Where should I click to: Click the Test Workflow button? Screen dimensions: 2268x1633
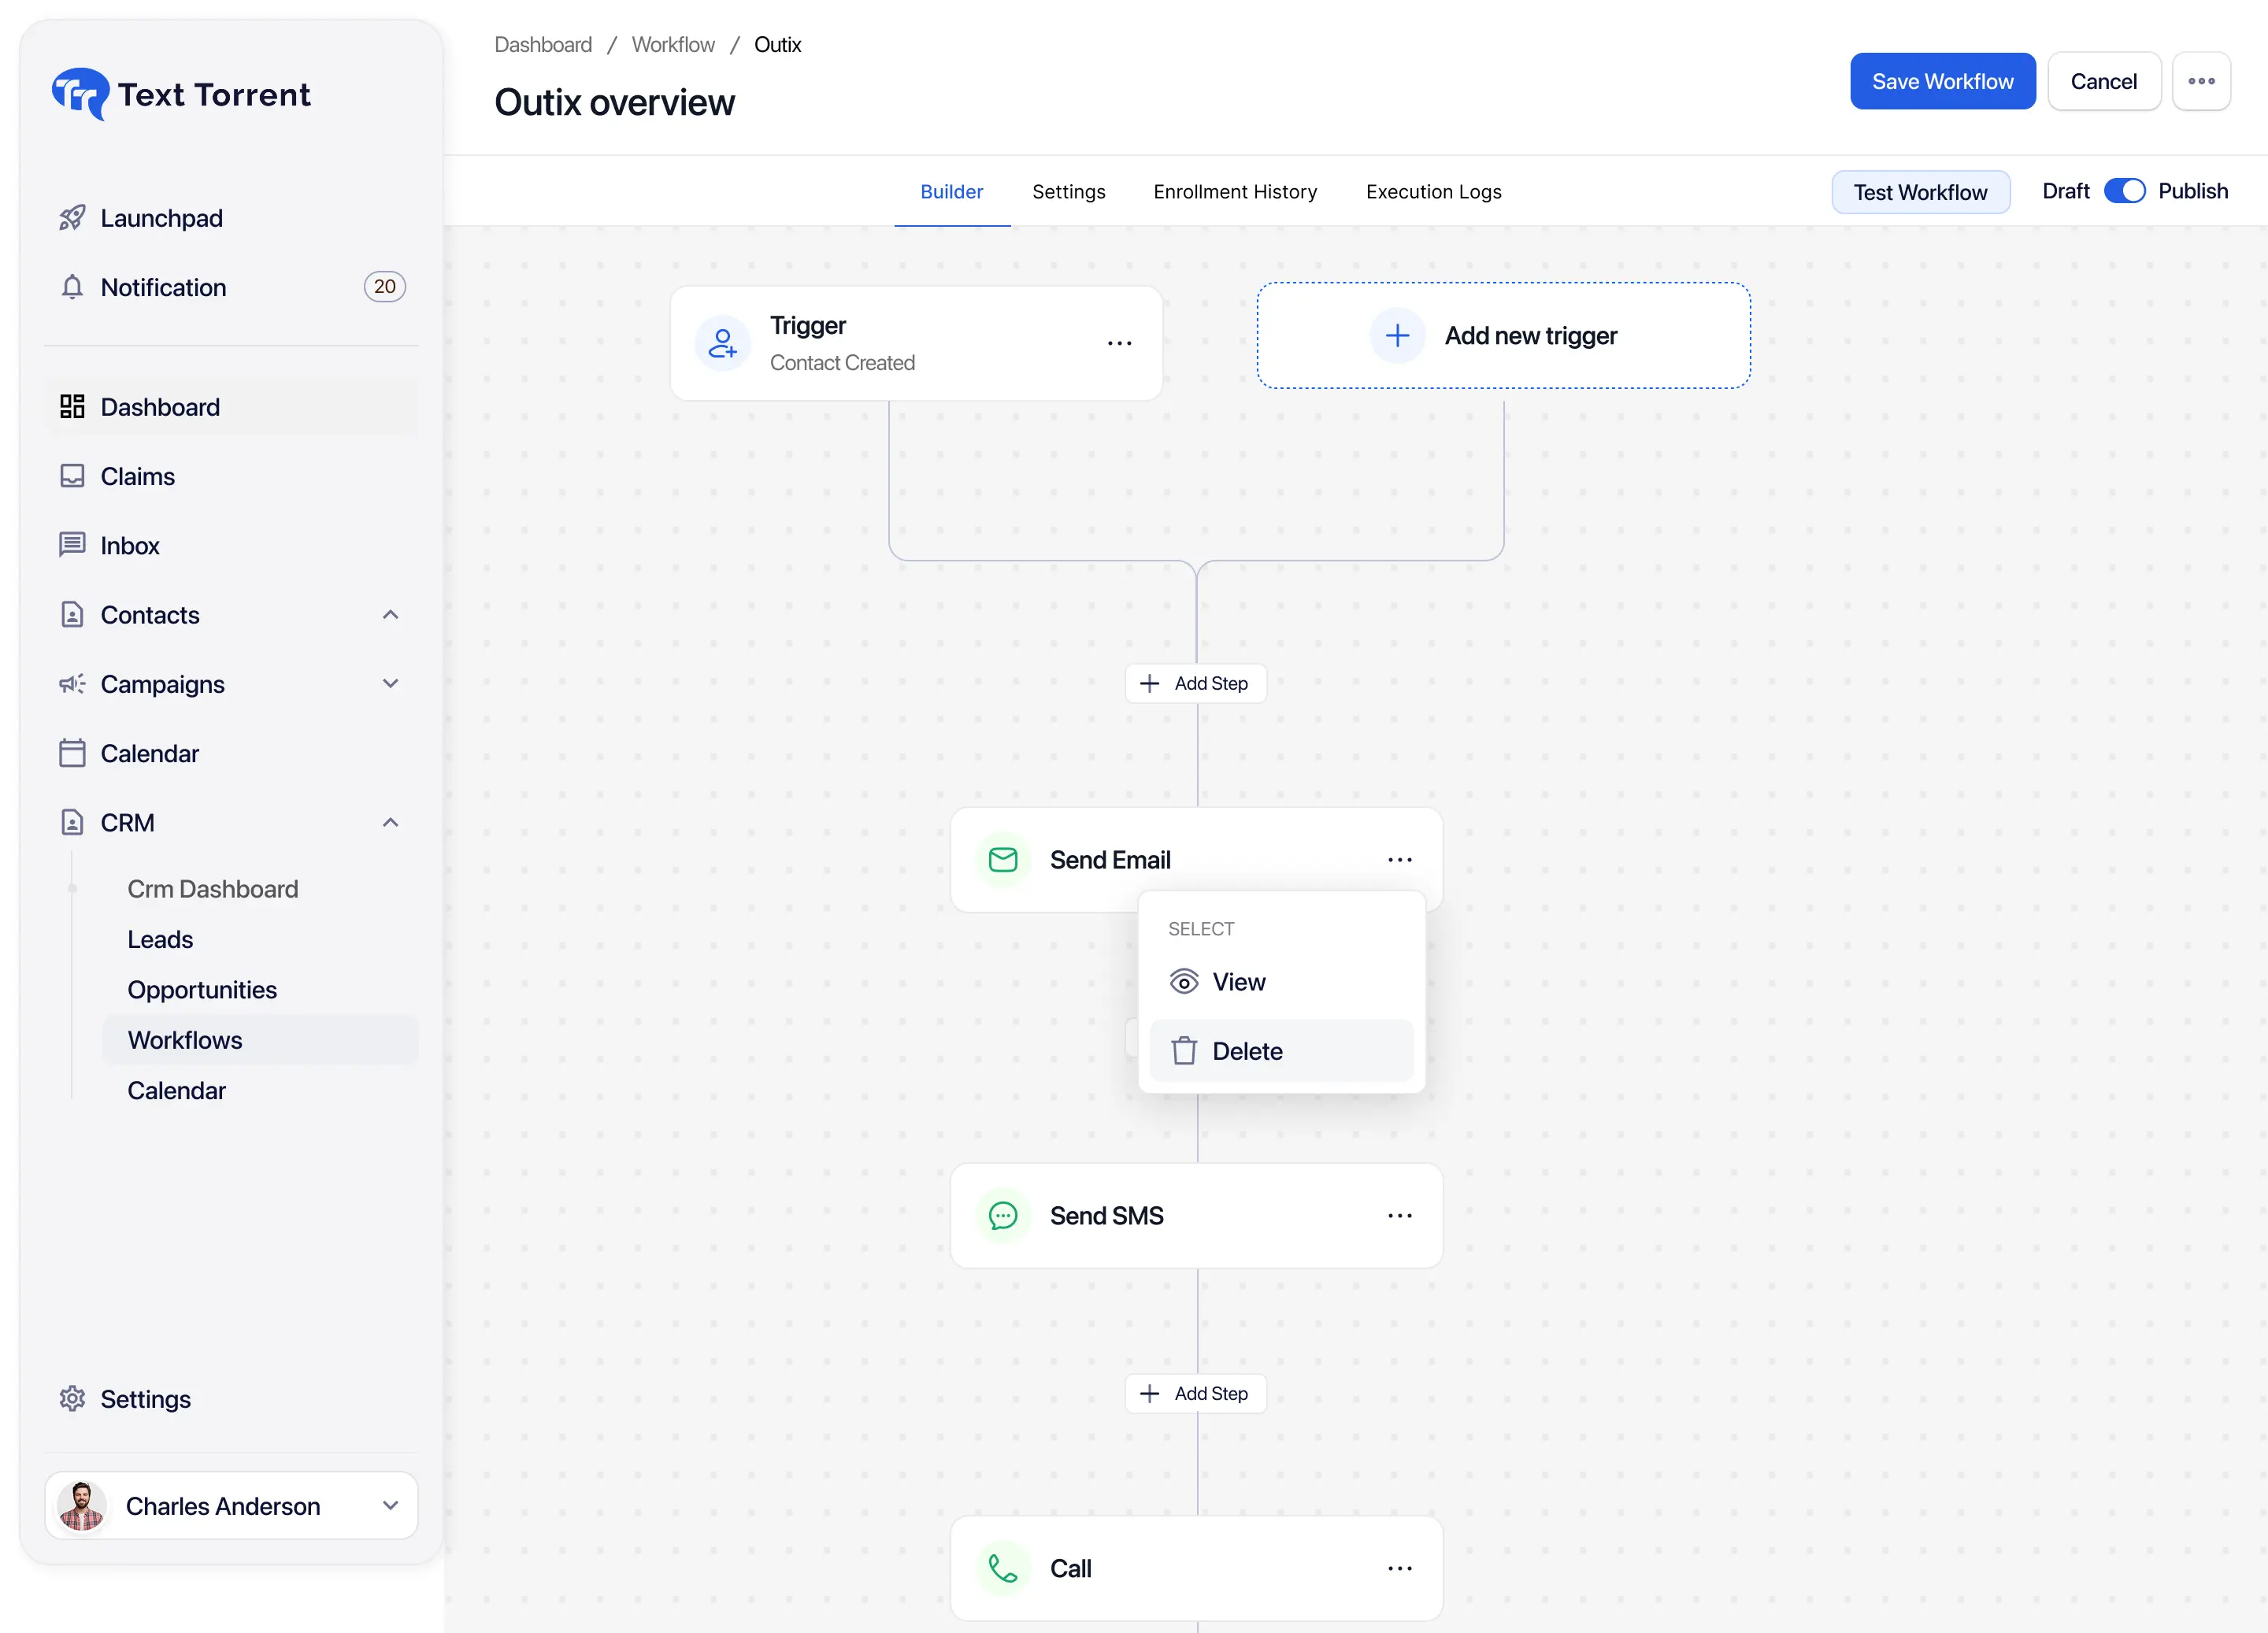tap(1920, 192)
